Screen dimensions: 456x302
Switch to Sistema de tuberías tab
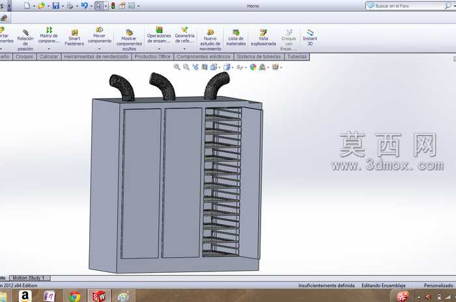[x=259, y=57]
